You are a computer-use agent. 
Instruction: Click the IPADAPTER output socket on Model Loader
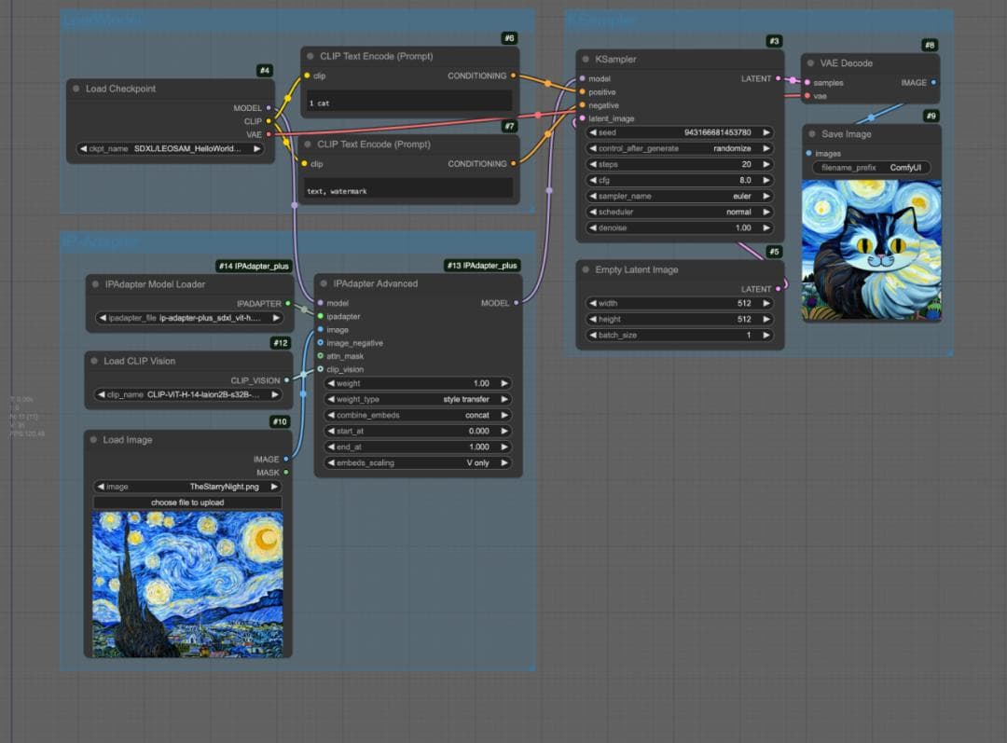(288, 303)
